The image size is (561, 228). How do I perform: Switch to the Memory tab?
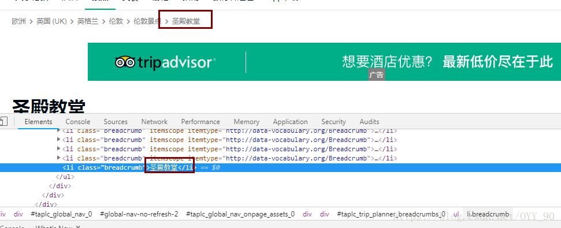pos(247,122)
